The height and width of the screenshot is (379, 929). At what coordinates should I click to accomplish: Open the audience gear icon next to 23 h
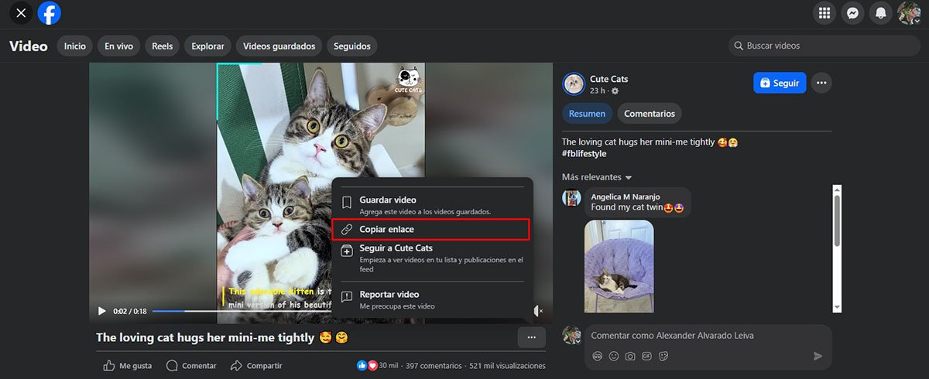[615, 91]
